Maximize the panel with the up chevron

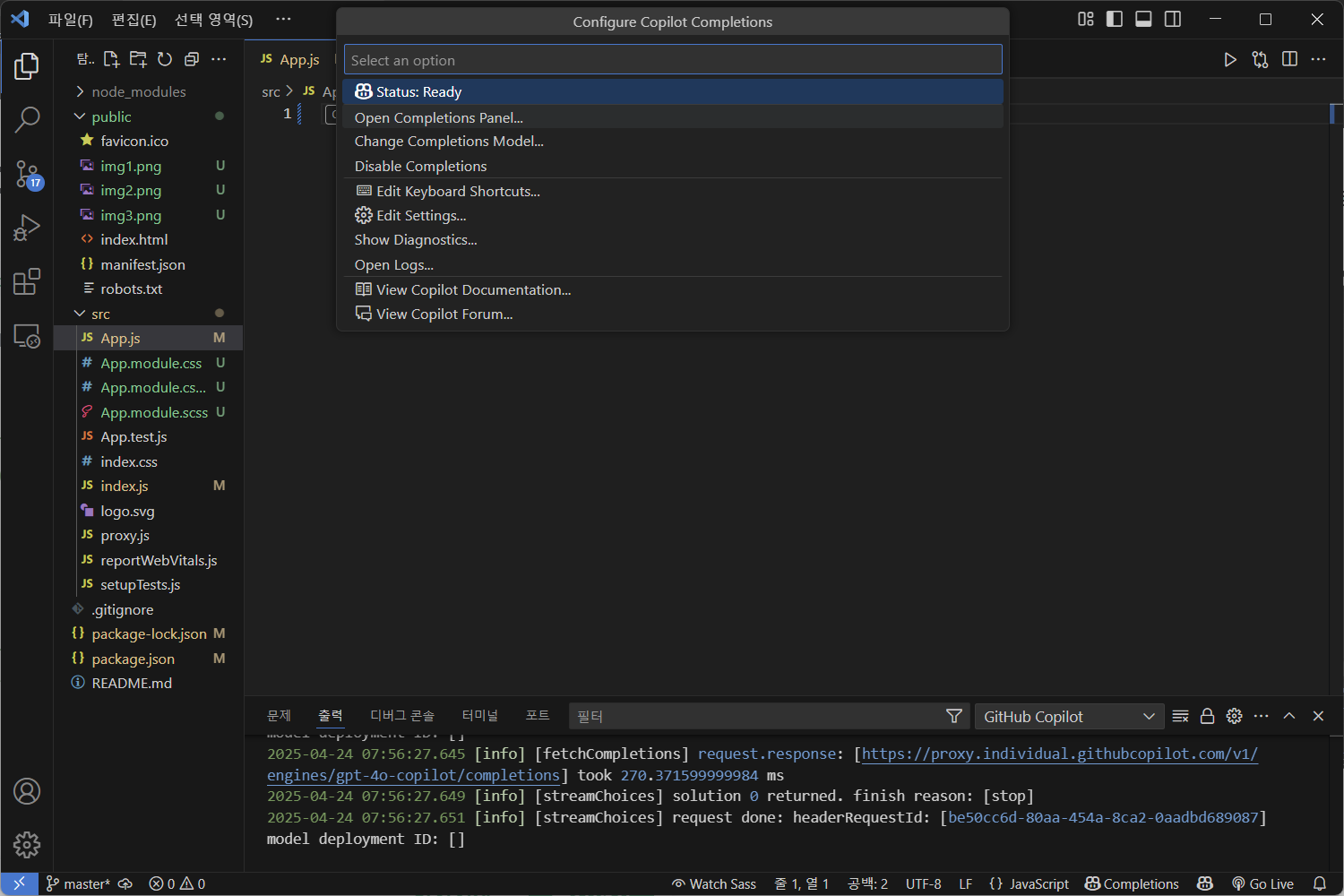coord(1289,716)
